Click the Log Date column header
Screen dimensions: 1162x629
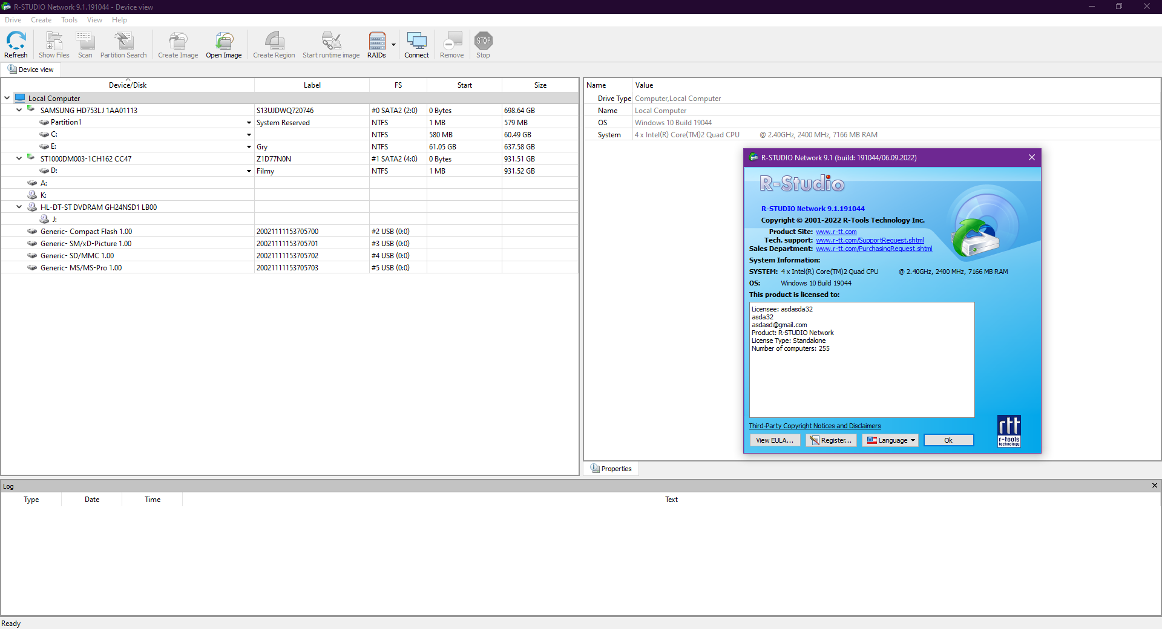(x=92, y=500)
